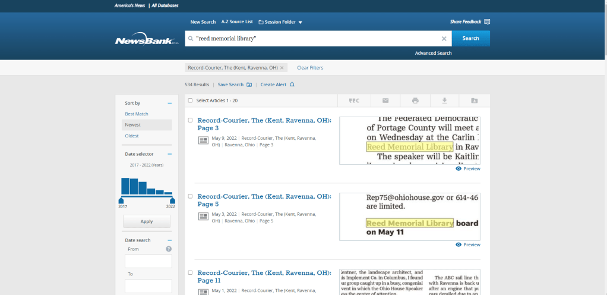This screenshot has height=295, width=607.
Task: Click the print icon in toolbar
Action: pyautogui.click(x=415, y=101)
